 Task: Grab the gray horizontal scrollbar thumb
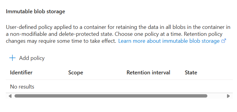tap(111, 96)
